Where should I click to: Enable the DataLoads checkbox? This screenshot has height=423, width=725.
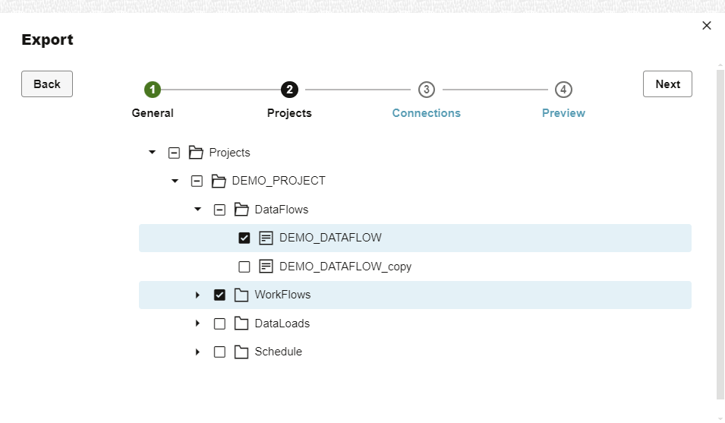pyautogui.click(x=219, y=324)
